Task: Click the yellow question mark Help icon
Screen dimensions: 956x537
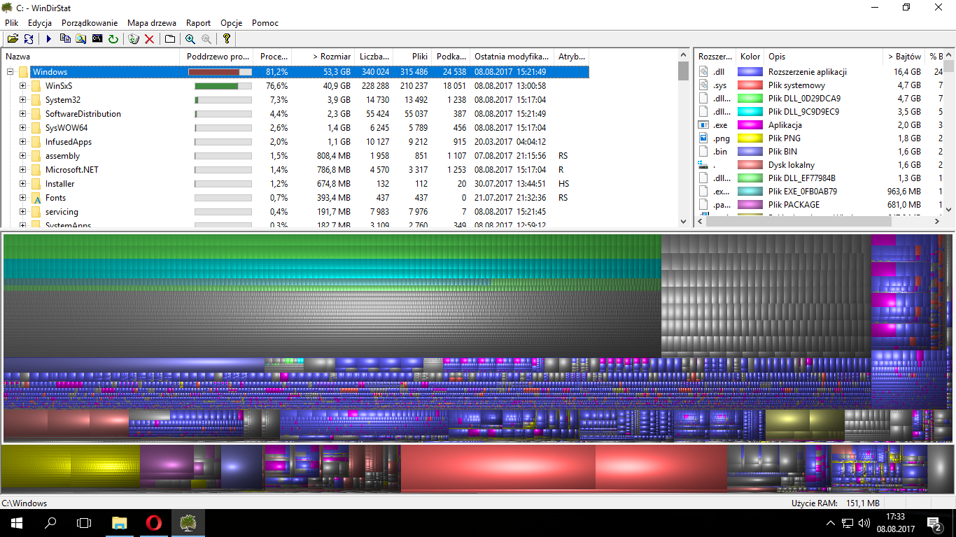Action: click(x=227, y=39)
